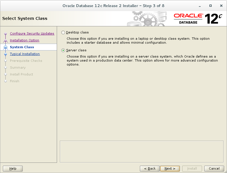Open the Configure Security Updates step
This screenshot has width=227, height=173.
(x=32, y=33)
